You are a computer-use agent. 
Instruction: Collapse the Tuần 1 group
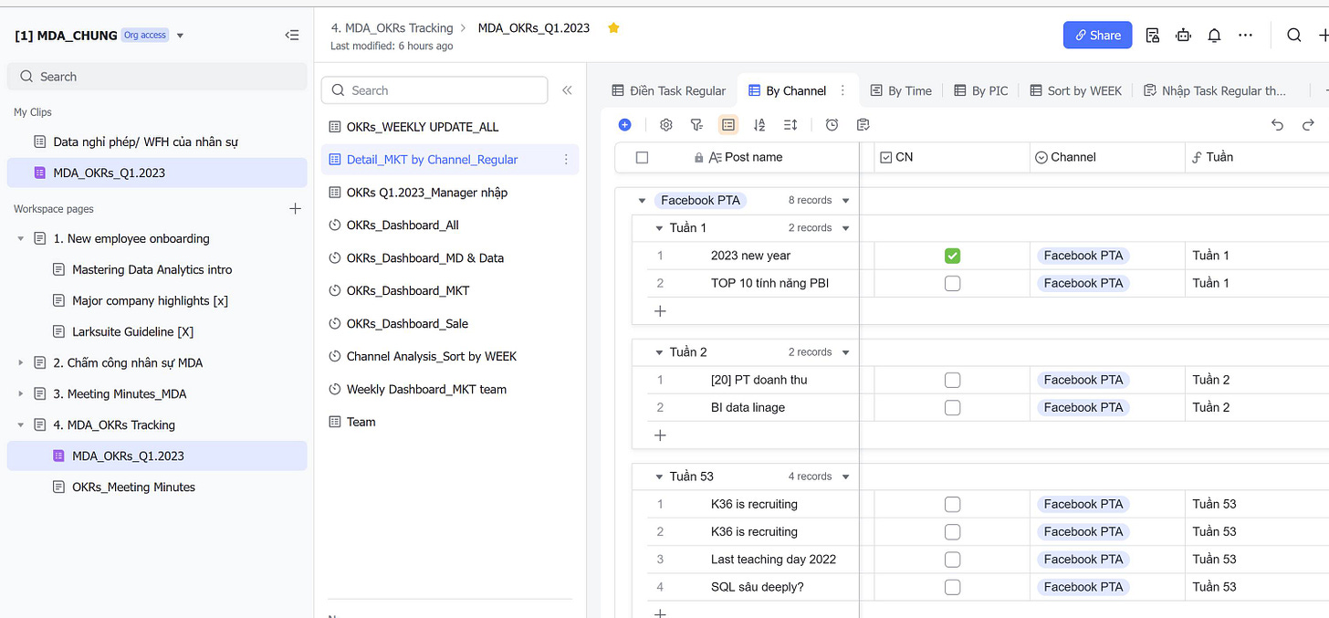(x=659, y=227)
